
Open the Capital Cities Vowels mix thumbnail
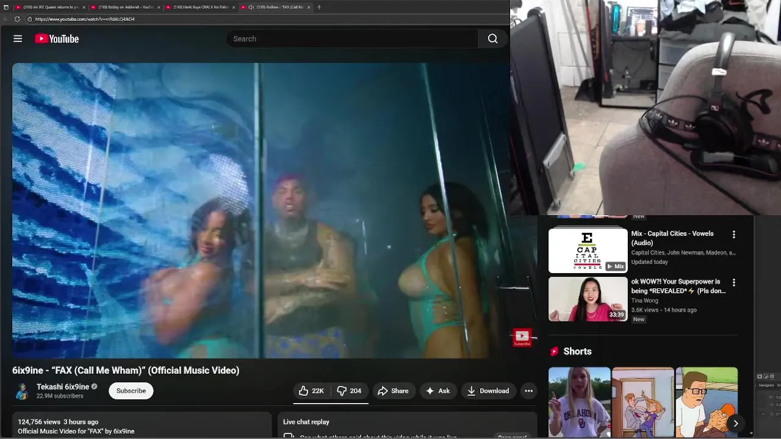tap(588, 251)
